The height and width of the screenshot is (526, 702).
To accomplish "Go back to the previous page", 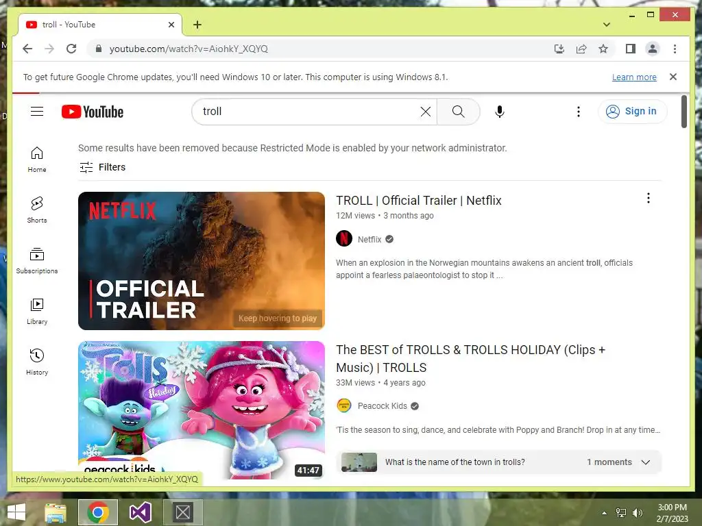I will [27, 49].
